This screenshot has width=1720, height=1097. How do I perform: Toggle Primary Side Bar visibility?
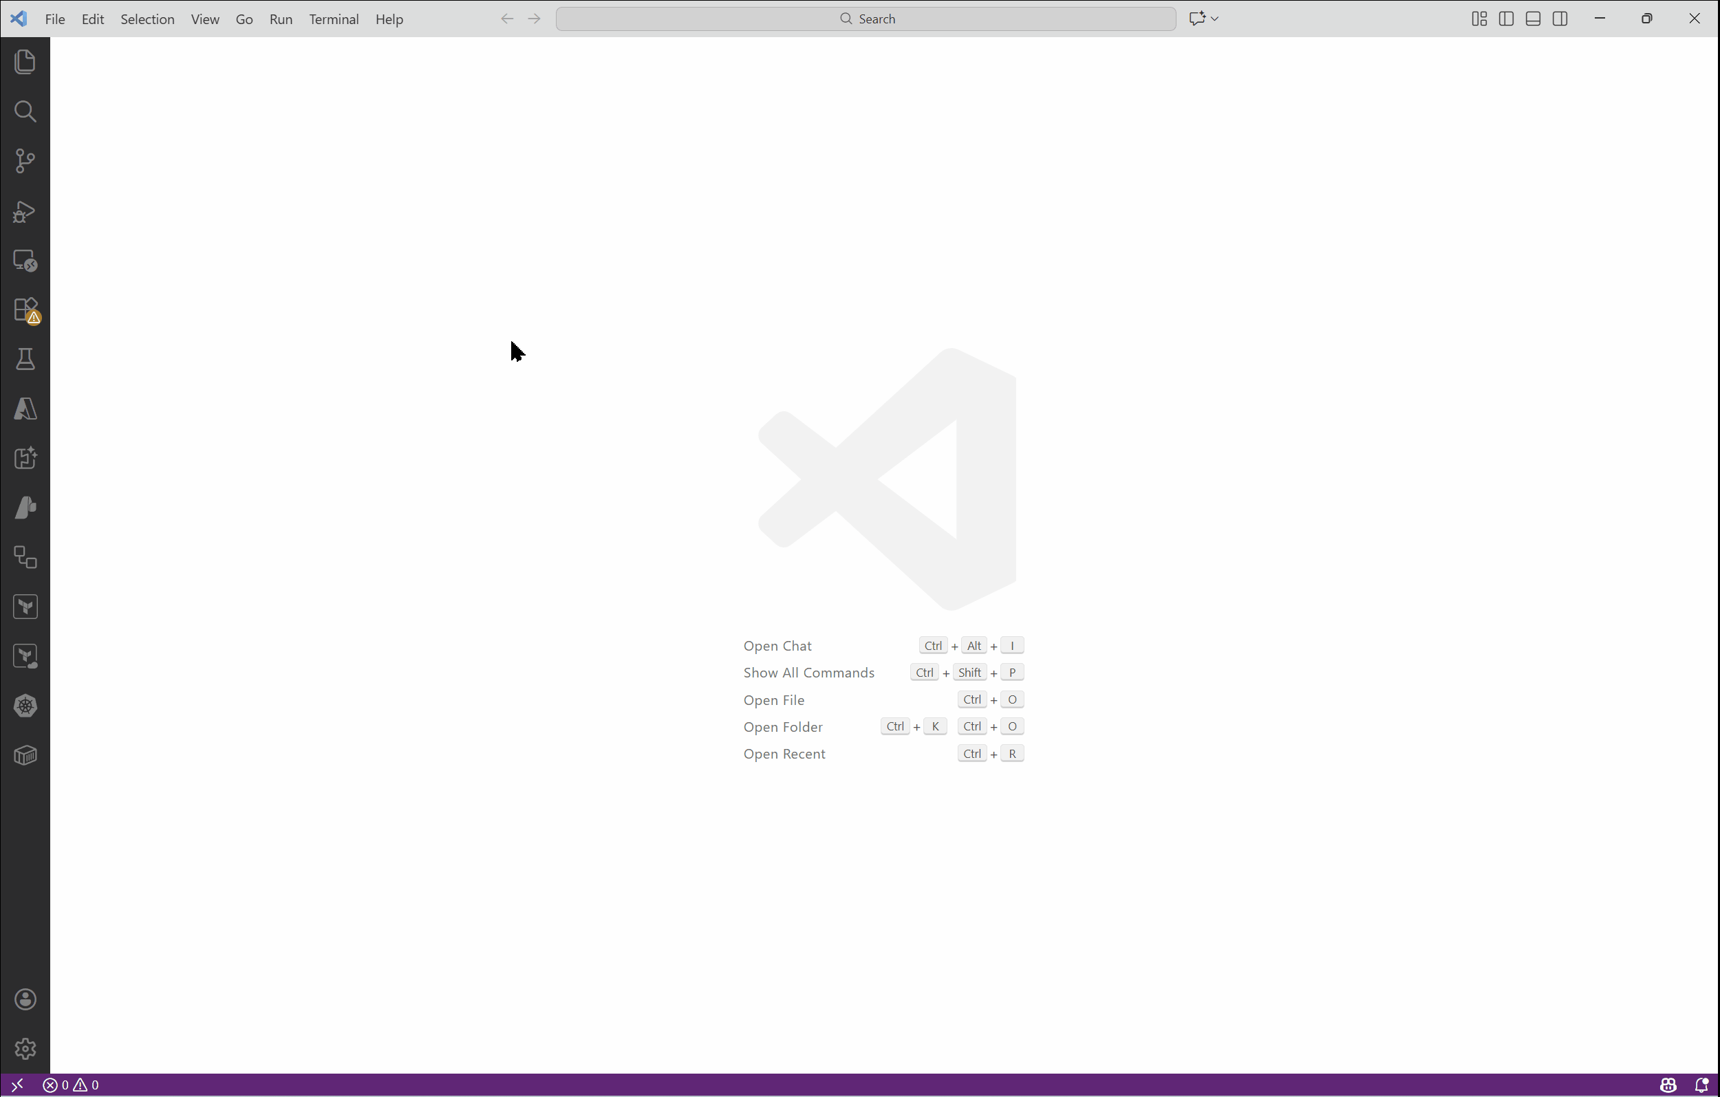[1506, 19]
